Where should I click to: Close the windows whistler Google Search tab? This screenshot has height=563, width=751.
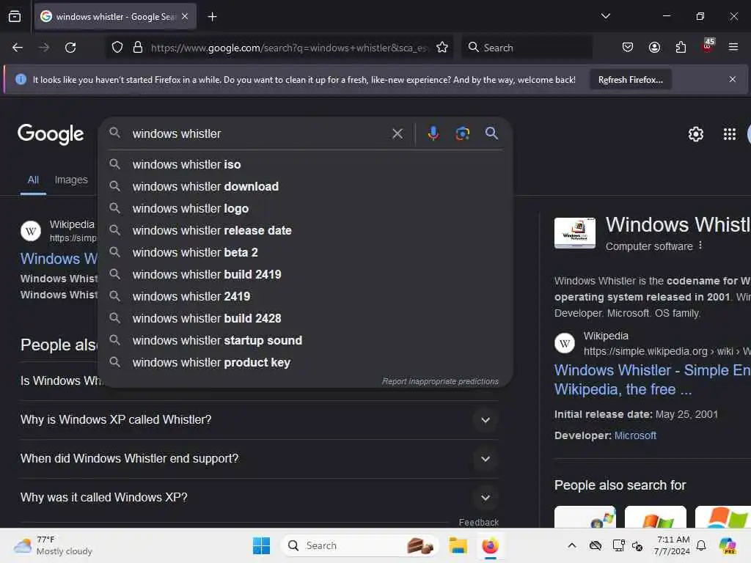[x=185, y=16]
